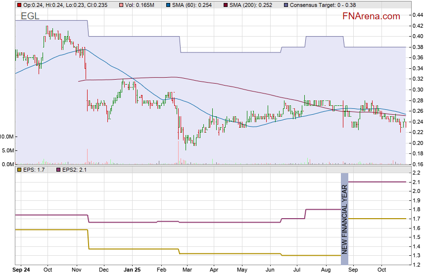Click the 0.44 price axis label
The height and width of the screenshot is (280, 425).
417,15
